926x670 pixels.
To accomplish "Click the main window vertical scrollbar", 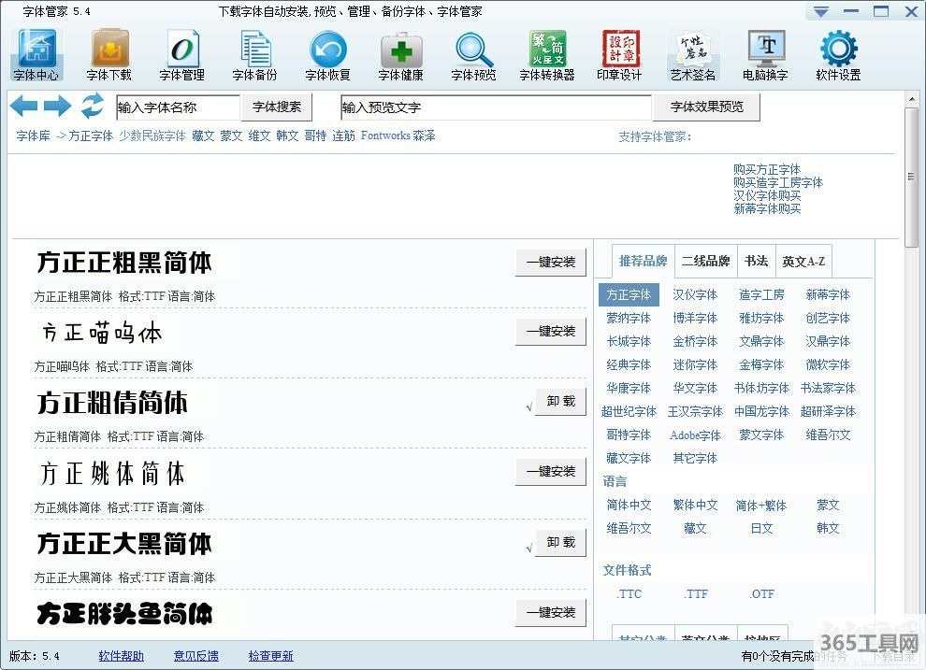I will coord(911,178).
